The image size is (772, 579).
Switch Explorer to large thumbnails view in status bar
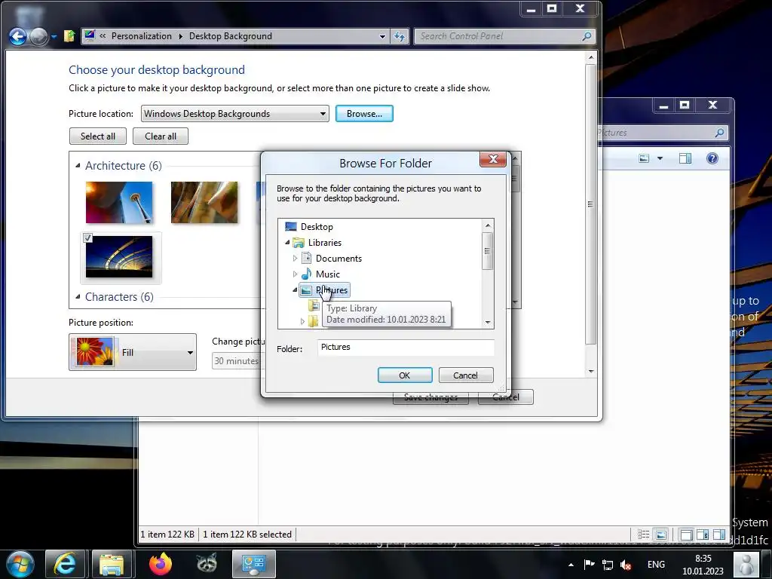click(661, 535)
